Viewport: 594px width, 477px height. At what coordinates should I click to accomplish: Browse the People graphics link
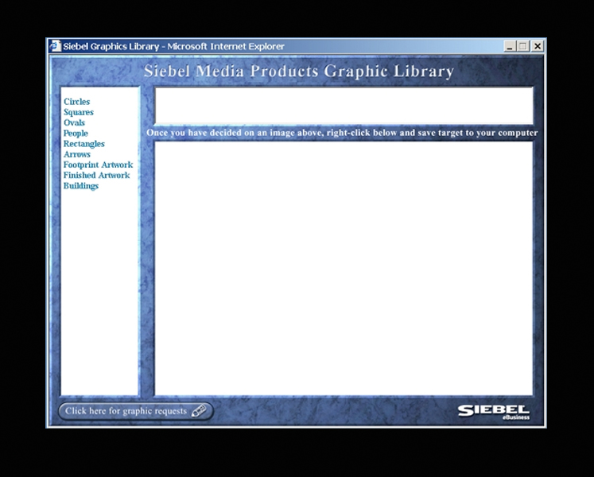point(76,134)
